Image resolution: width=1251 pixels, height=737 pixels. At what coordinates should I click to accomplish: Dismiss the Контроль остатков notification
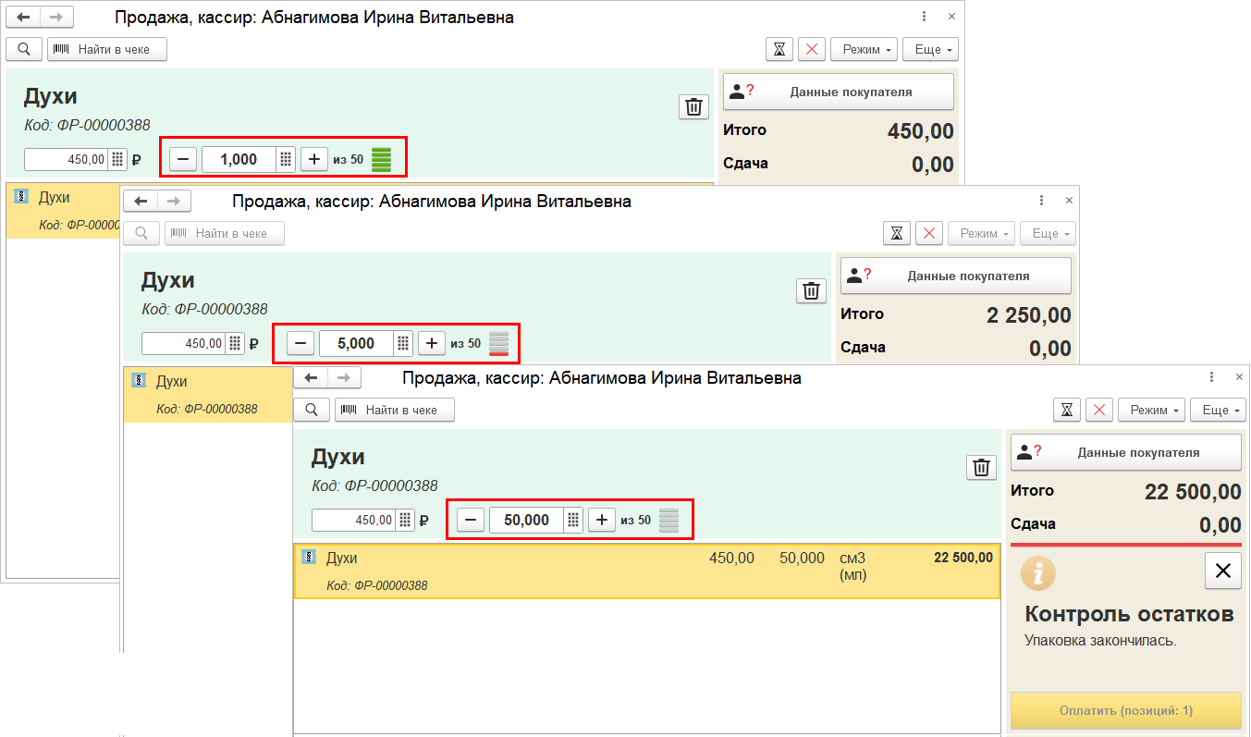click(x=1221, y=571)
